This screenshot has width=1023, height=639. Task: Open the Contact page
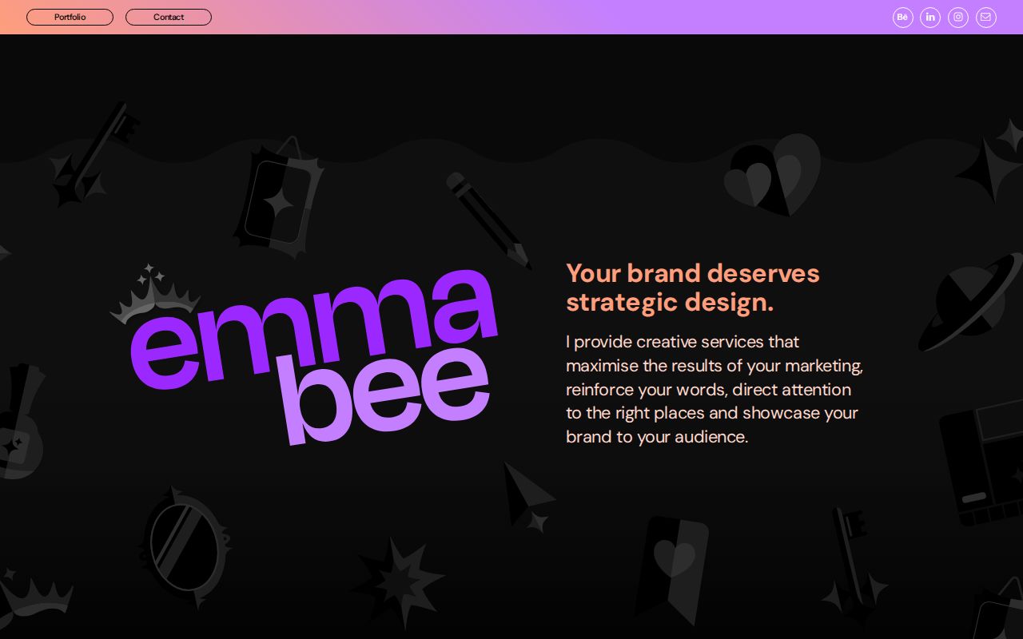pos(169,17)
